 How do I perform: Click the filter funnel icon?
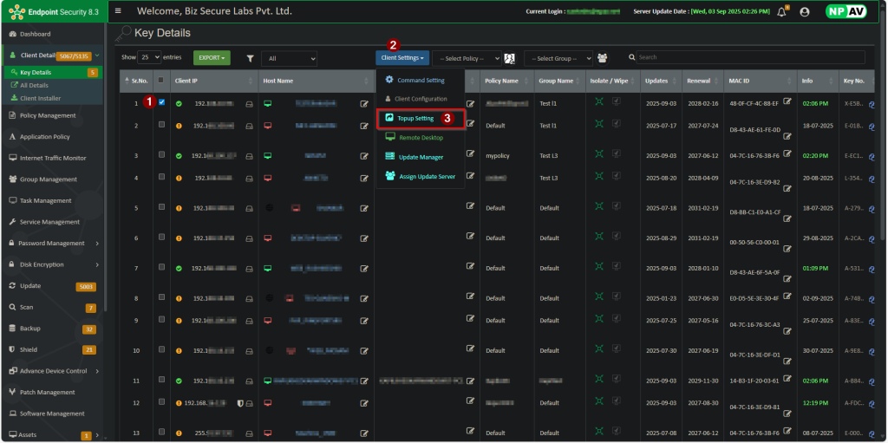pyautogui.click(x=250, y=58)
